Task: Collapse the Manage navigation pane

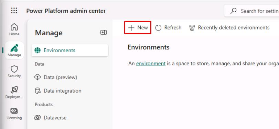Action: tap(104, 32)
